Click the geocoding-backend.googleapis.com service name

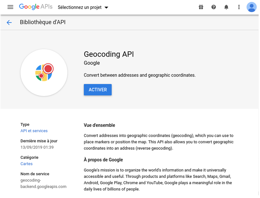tap(43, 183)
